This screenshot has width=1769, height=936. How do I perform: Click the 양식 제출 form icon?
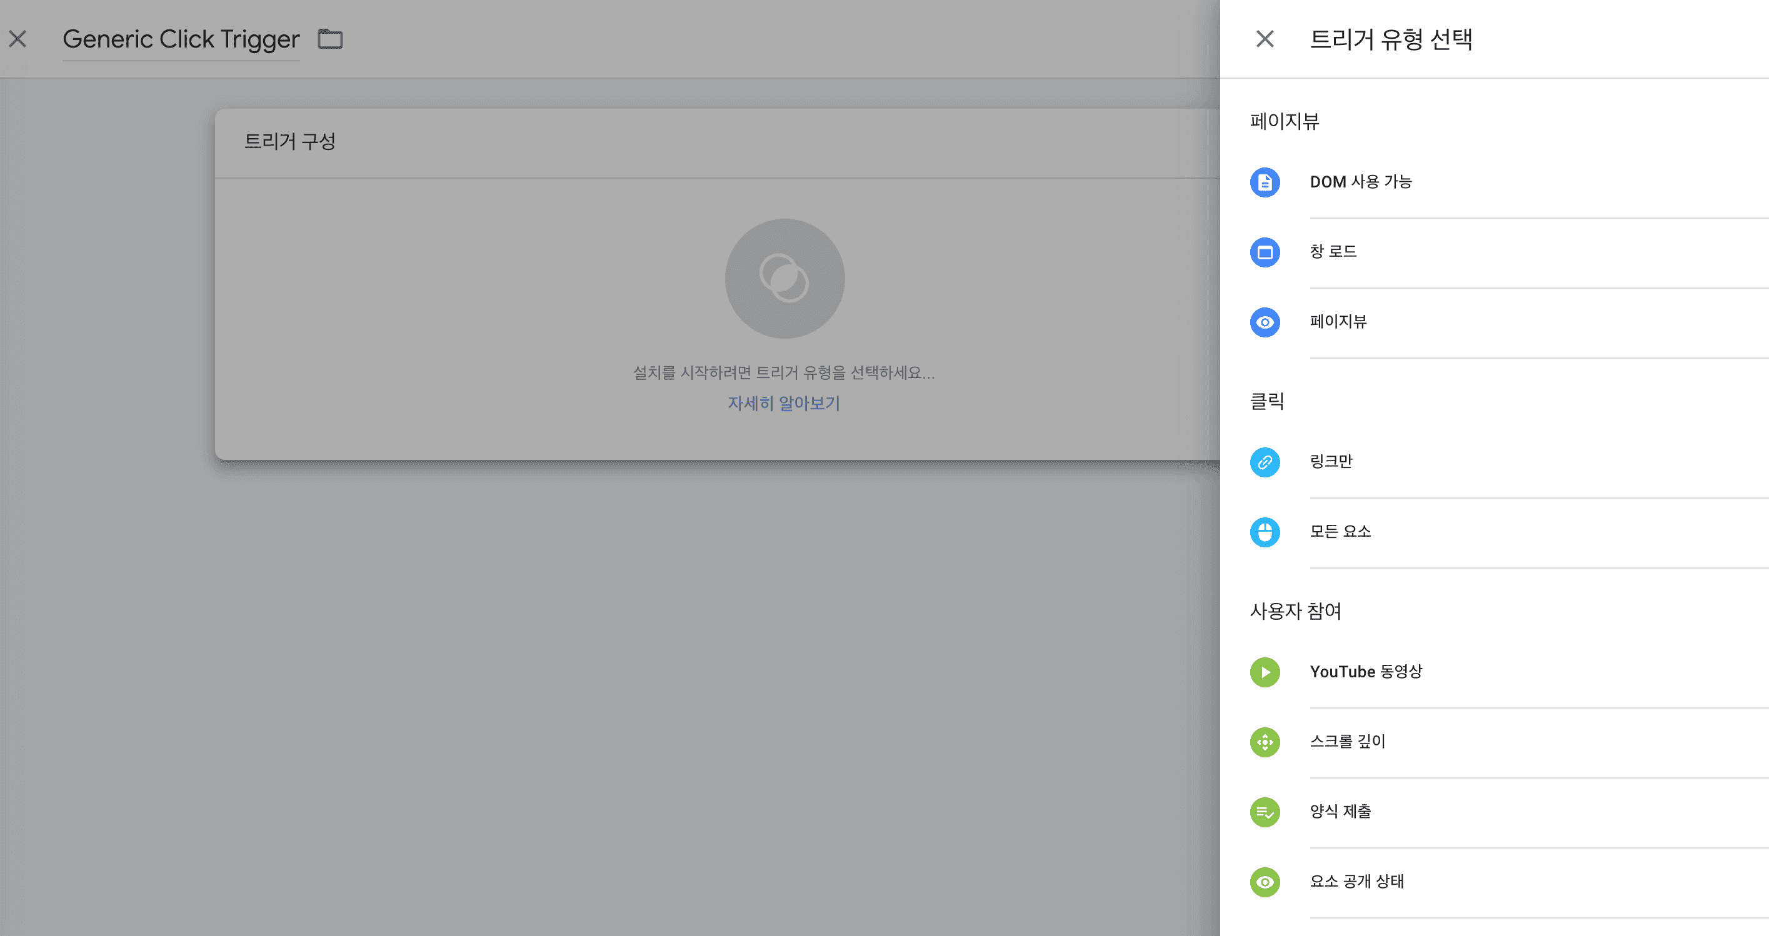(x=1265, y=812)
